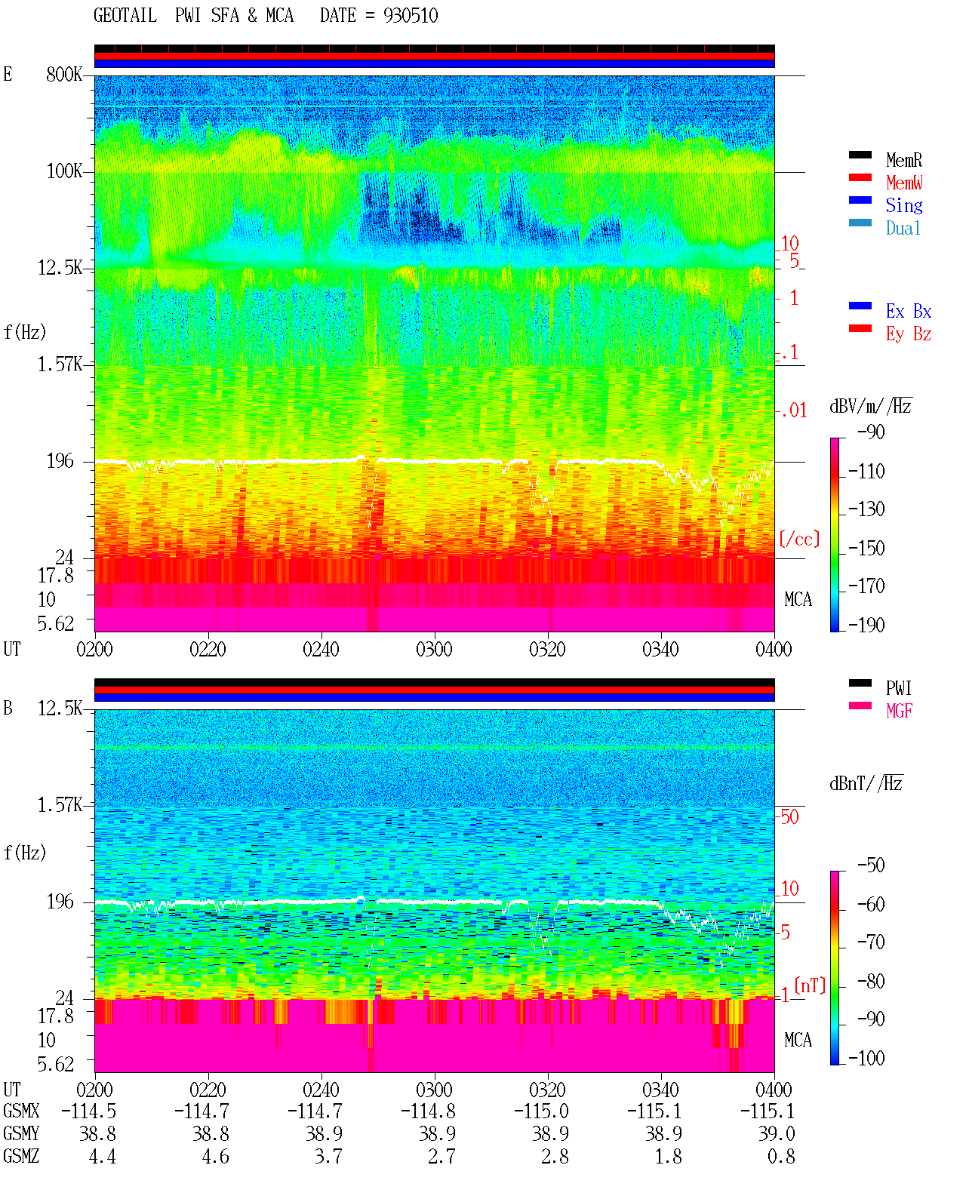Click the -60 color bar value
The width and height of the screenshot is (966, 1202).
(x=871, y=904)
